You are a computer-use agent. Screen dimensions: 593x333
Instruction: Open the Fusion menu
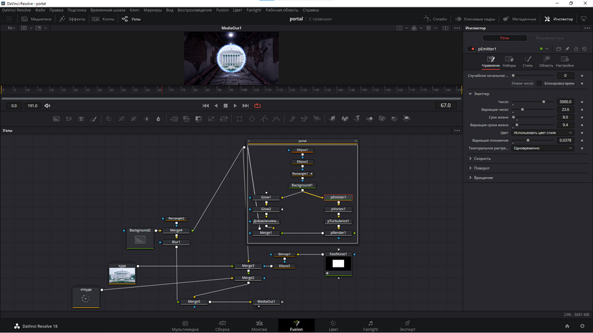click(222, 10)
